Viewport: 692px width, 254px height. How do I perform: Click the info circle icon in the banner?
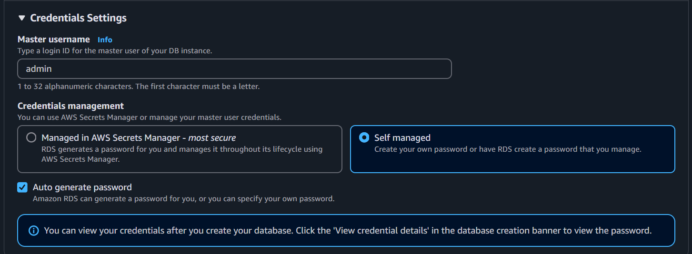(33, 231)
